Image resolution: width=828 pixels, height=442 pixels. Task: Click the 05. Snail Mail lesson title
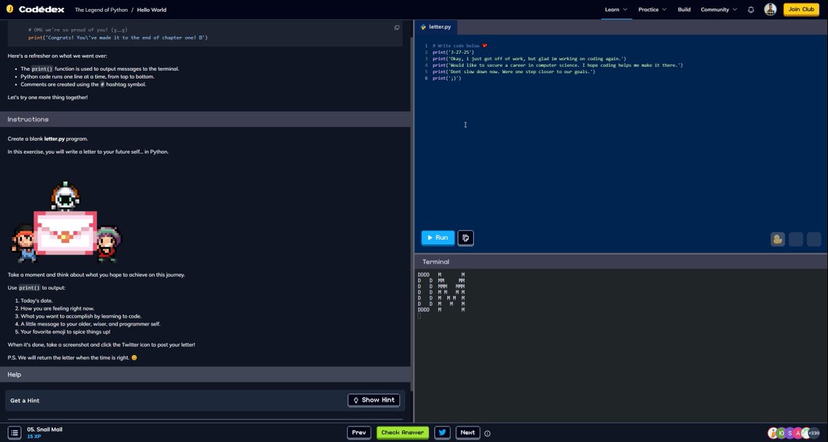44,430
